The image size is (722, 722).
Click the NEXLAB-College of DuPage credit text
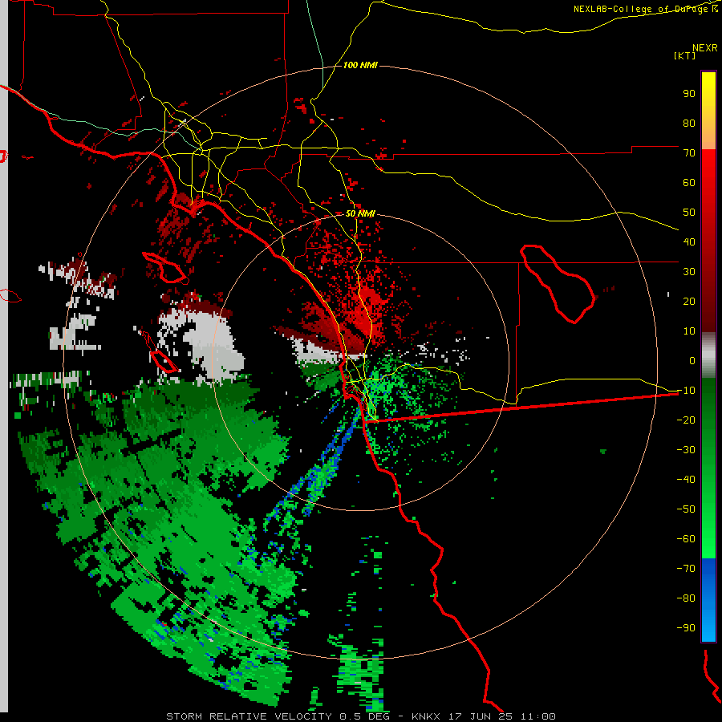pyautogui.click(x=645, y=9)
